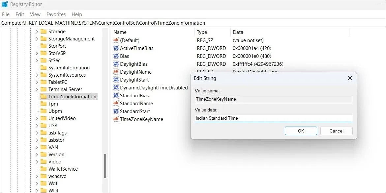Viewport: 386px width, 193px height.
Task: Click the Registry Editor icon in title bar
Action: tap(5, 4)
